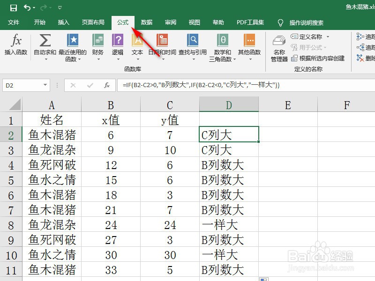Switch to the Review (审阅) ribbon tab

tap(171, 22)
